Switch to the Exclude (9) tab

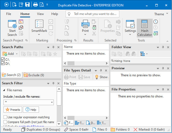pyautogui.click(x=34, y=75)
